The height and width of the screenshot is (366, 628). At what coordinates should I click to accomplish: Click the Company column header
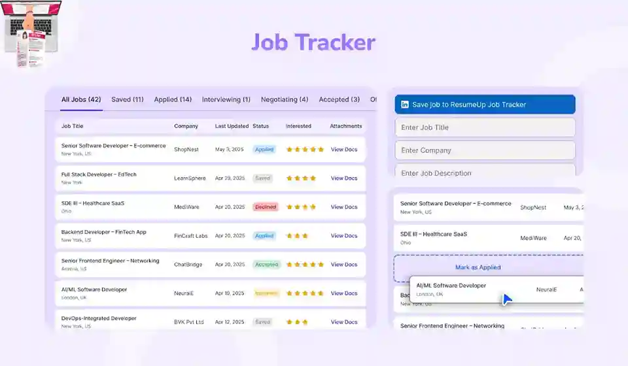[186, 126]
